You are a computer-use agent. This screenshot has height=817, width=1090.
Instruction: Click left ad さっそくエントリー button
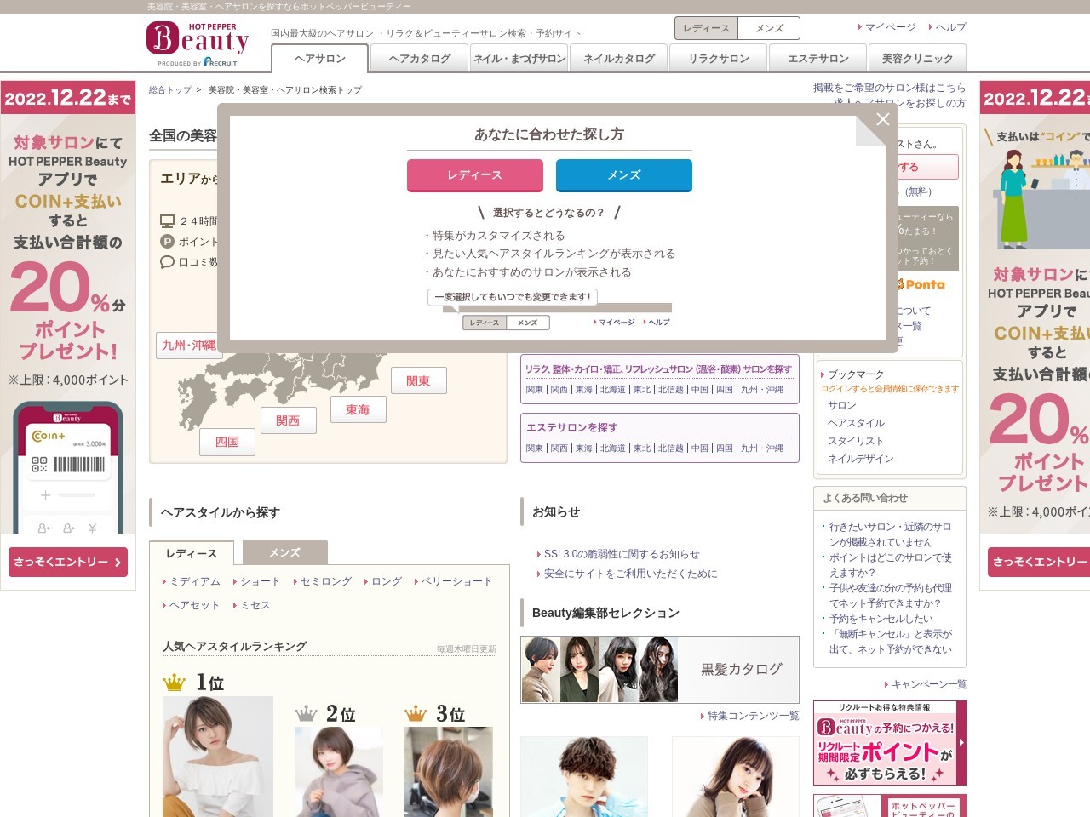click(68, 562)
